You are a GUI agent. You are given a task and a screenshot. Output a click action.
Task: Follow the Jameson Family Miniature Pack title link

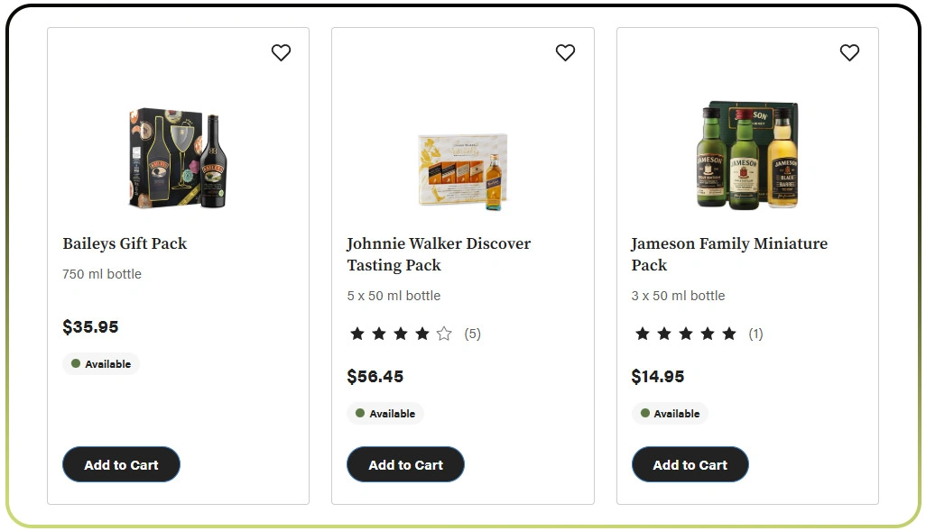pos(729,254)
